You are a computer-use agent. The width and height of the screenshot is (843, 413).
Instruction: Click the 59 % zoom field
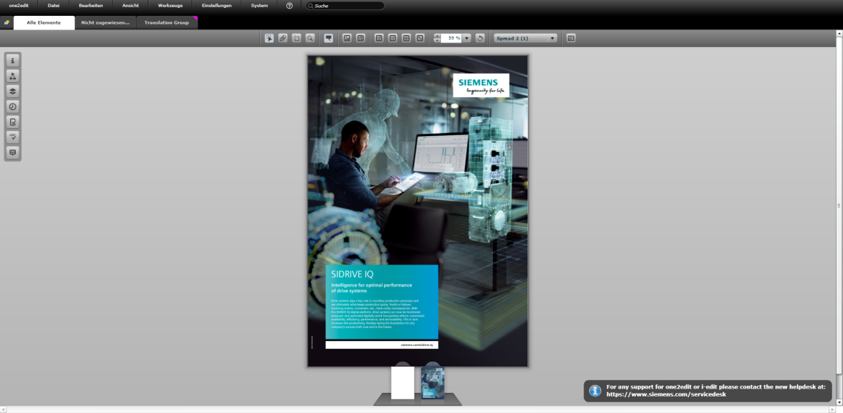click(452, 38)
